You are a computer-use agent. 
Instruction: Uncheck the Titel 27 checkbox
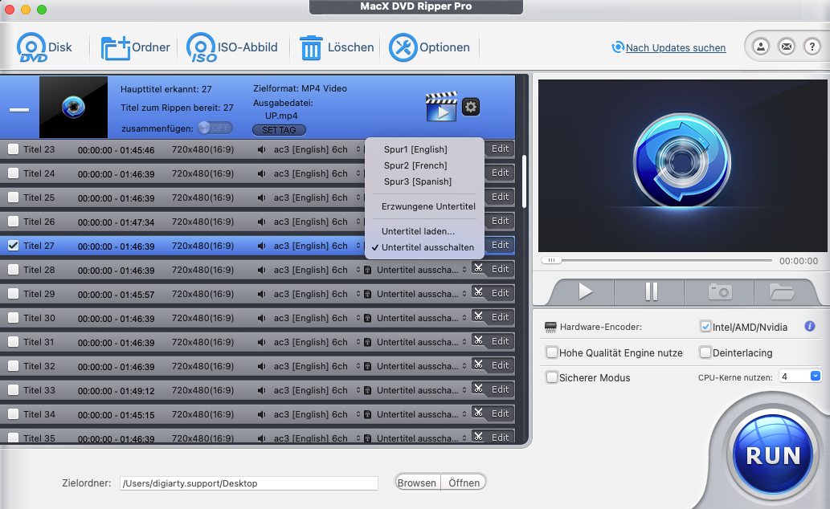13,246
